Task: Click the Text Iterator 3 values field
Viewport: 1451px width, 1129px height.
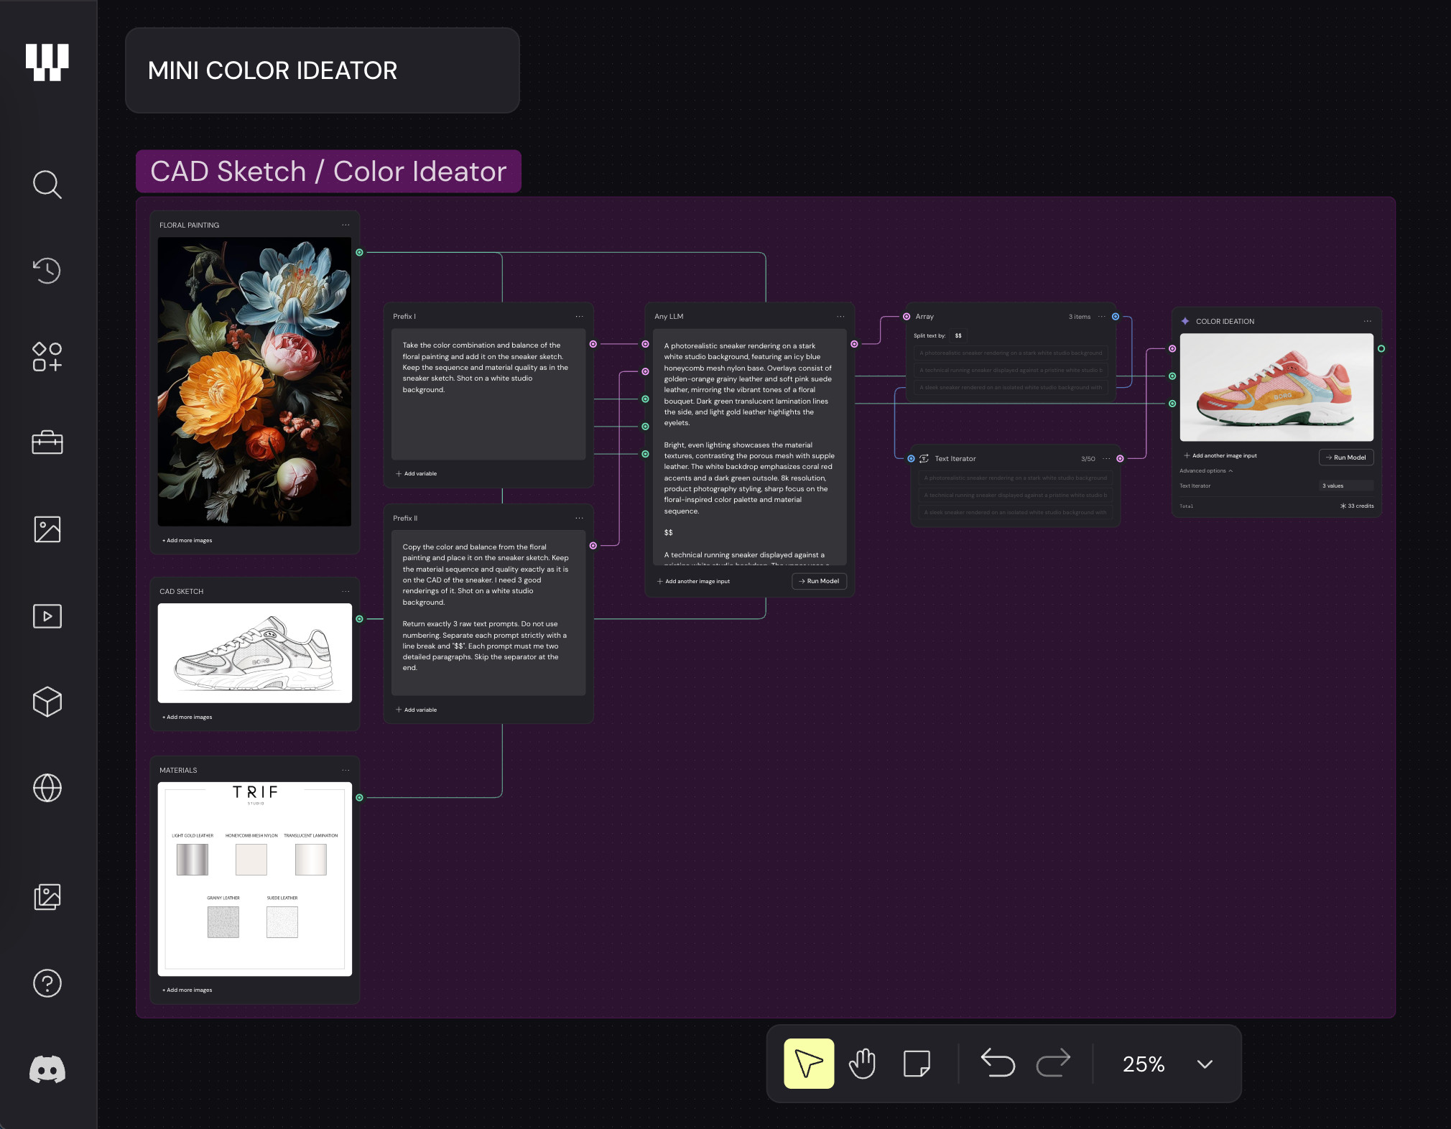Action: point(1346,485)
